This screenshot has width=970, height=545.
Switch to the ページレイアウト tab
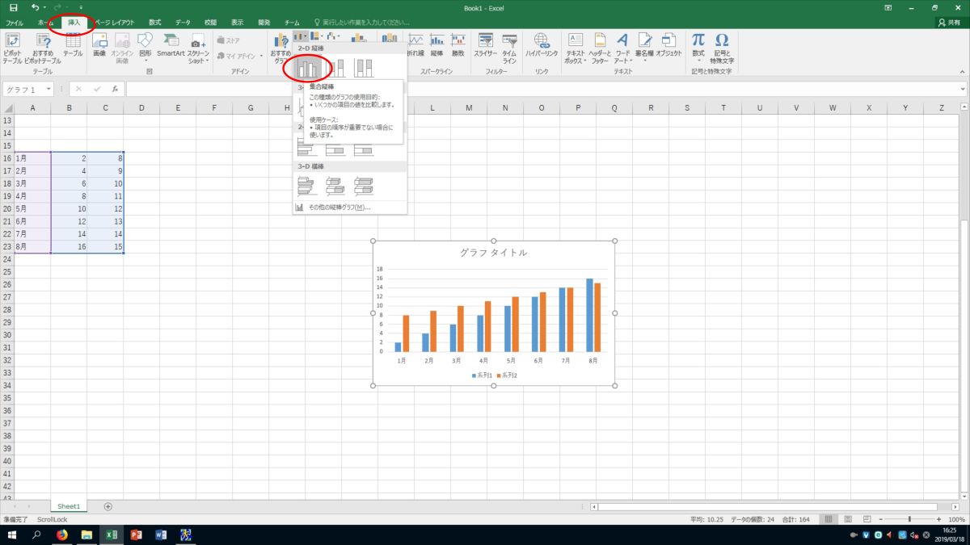(113, 23)
